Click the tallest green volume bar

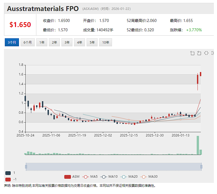(x=198, y=145)
